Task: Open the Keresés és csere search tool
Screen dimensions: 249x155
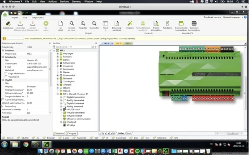Action: (72, 23)
